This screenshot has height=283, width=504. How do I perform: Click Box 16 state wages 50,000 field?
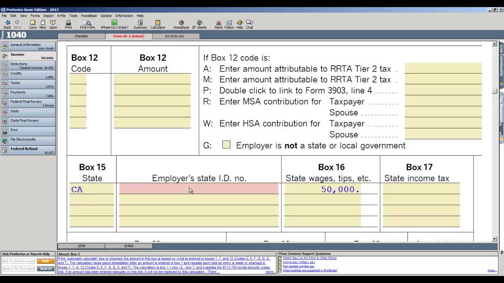click(322, 189)
